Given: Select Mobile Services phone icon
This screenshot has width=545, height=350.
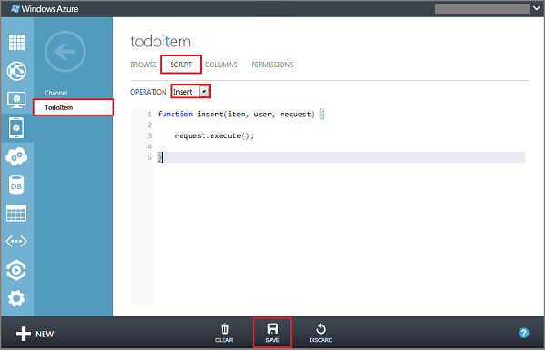Looking at the screenshot, I should [16, 127].
